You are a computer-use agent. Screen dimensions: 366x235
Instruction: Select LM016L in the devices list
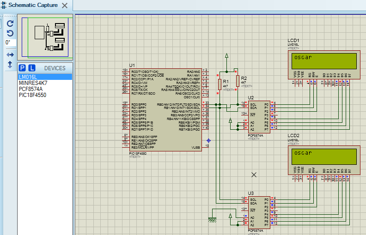pyautogui.click(x=45, y=77)
